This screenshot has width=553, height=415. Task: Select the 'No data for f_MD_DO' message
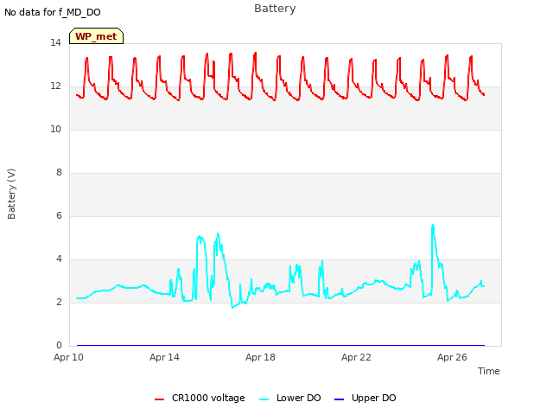53,12
